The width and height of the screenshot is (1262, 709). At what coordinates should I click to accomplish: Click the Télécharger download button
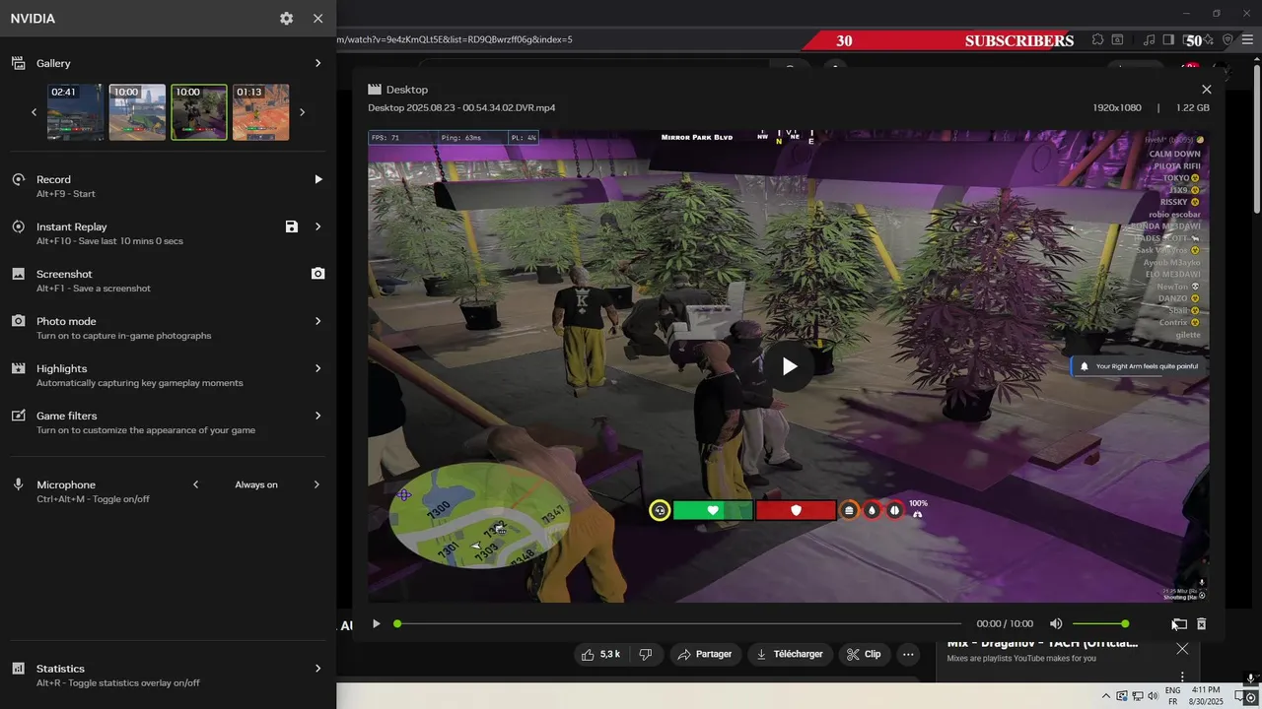[x=789, y=654]
